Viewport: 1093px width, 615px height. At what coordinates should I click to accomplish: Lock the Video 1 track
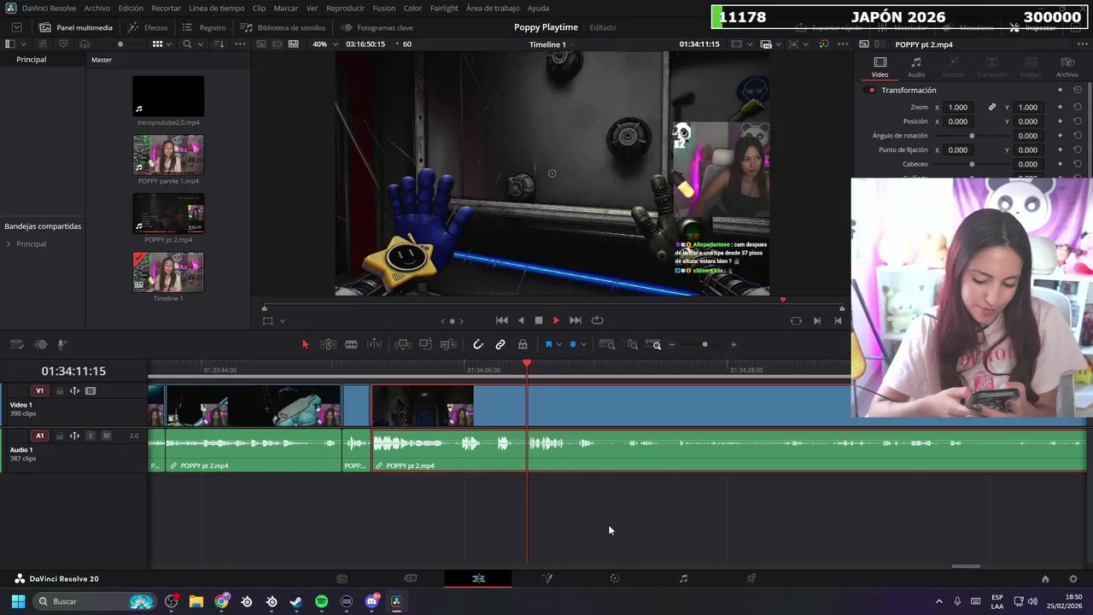point(59,391)
